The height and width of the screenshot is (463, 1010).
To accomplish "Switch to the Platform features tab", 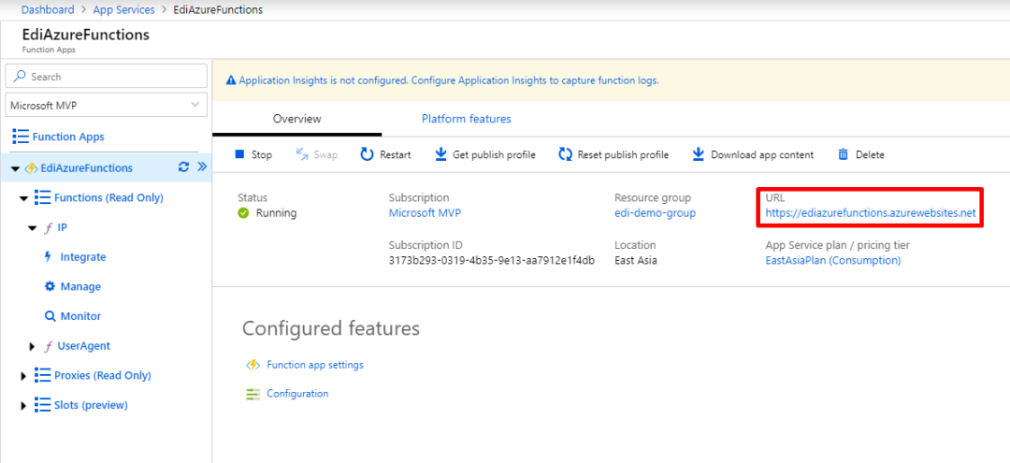I will pos(467,119).
